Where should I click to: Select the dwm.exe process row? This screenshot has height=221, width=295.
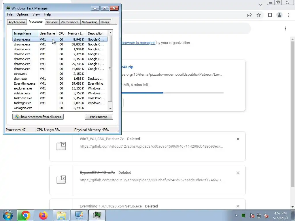pyautogui.click(x=60, y=79)
